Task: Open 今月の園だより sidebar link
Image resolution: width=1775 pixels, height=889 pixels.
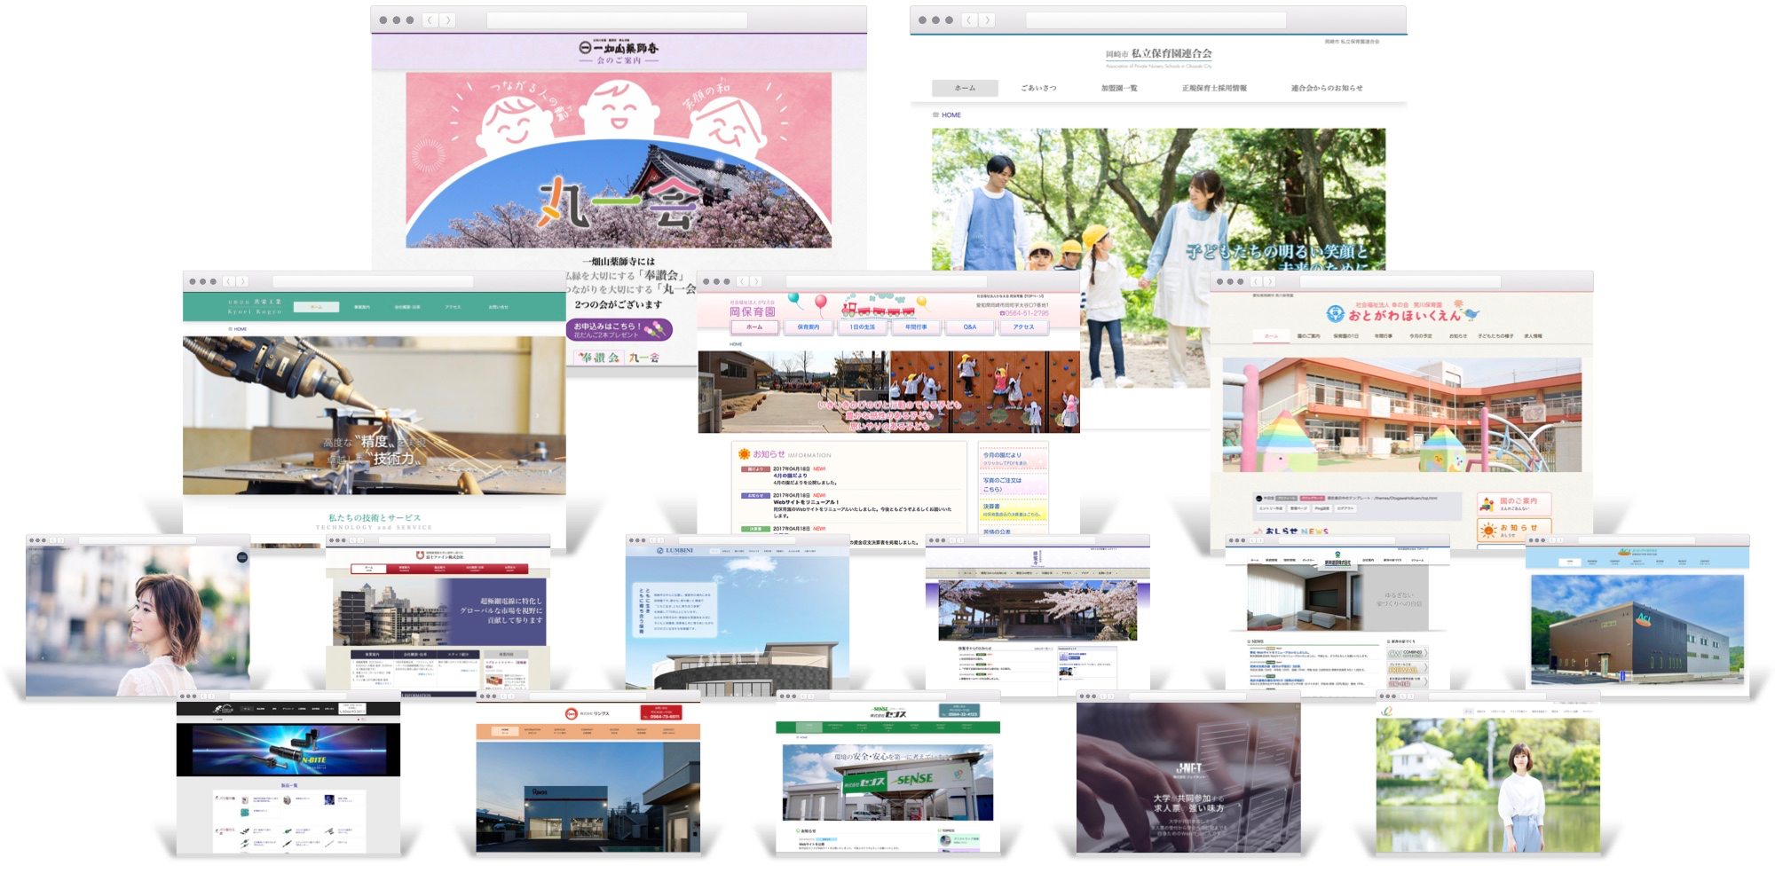Action: click(x=1002, y=455)
